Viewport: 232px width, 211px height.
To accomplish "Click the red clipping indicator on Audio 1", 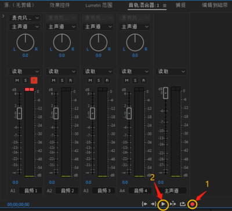I will [x=29, y=89].
